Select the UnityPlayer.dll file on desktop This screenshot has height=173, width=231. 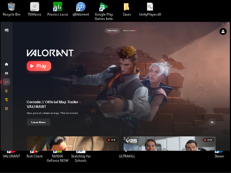pos(150,9)
